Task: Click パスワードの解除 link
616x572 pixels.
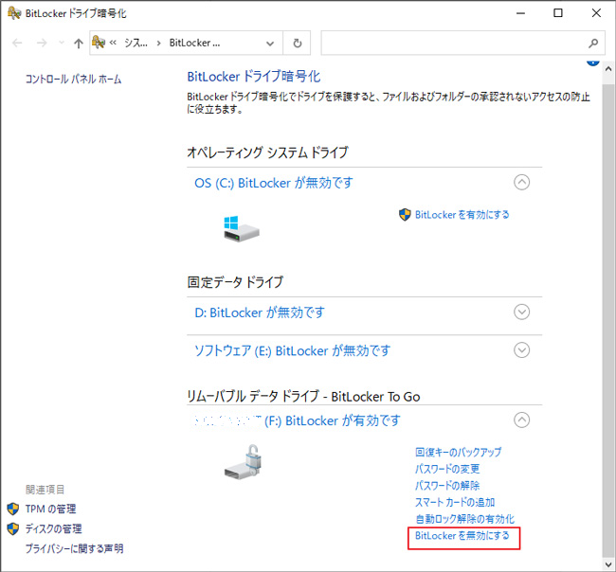Action: coord(447,486)
